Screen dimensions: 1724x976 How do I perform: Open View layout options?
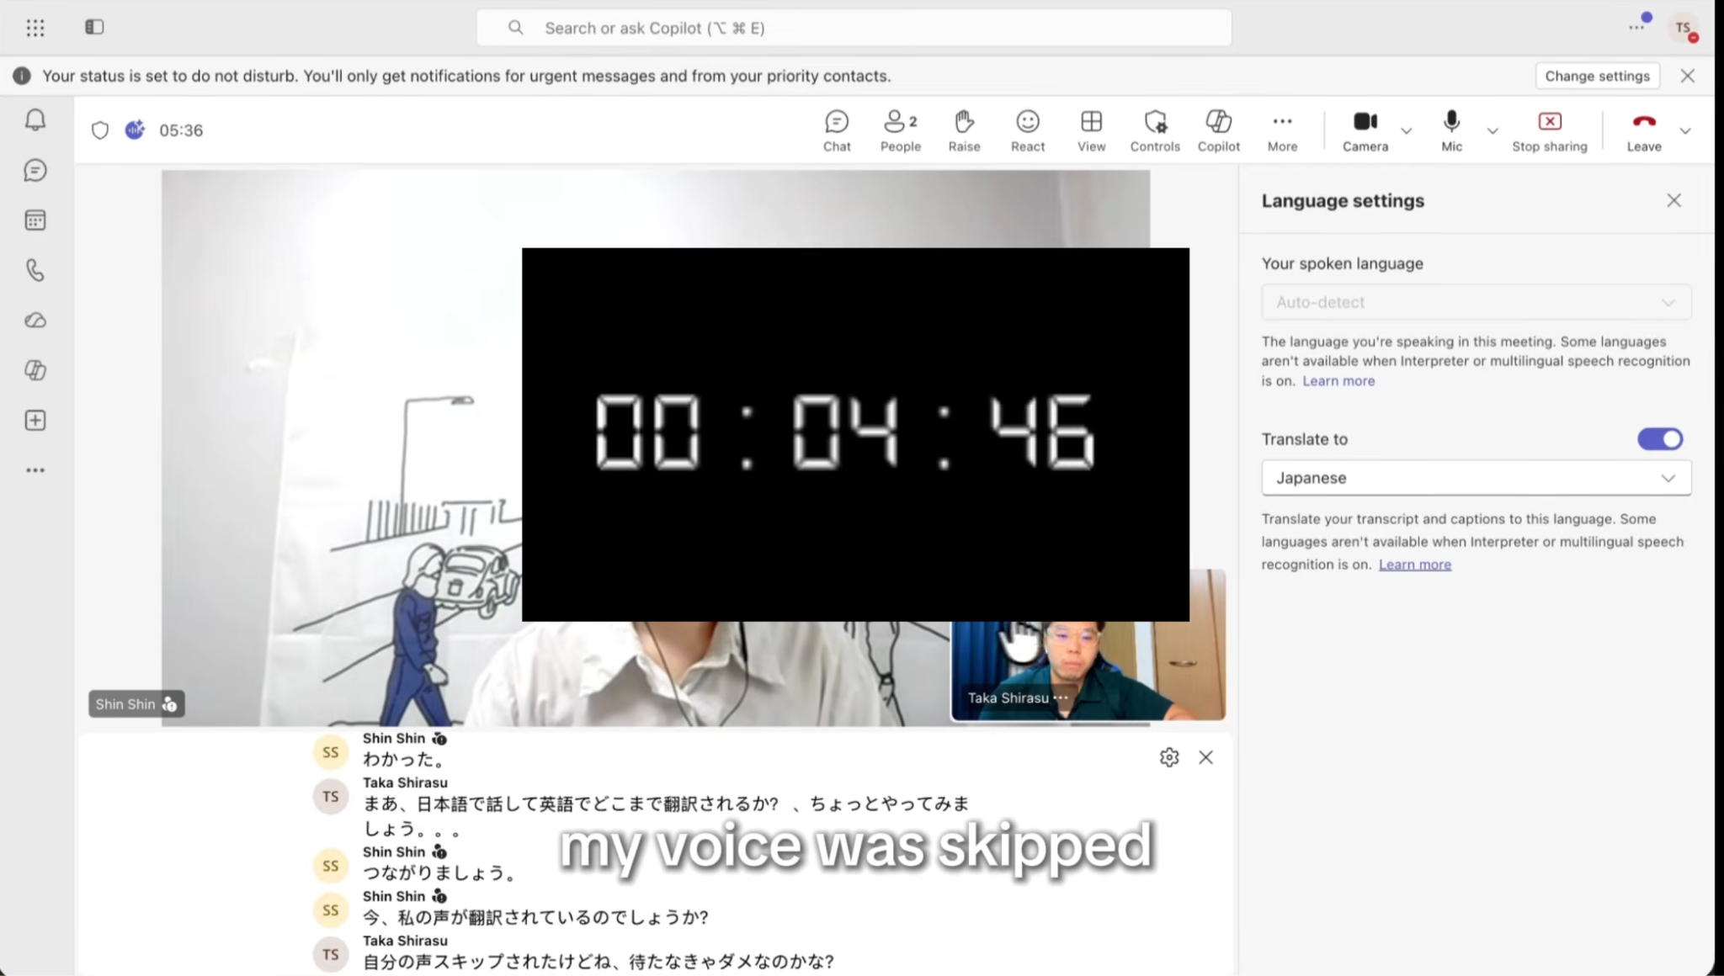[1092, 131]
